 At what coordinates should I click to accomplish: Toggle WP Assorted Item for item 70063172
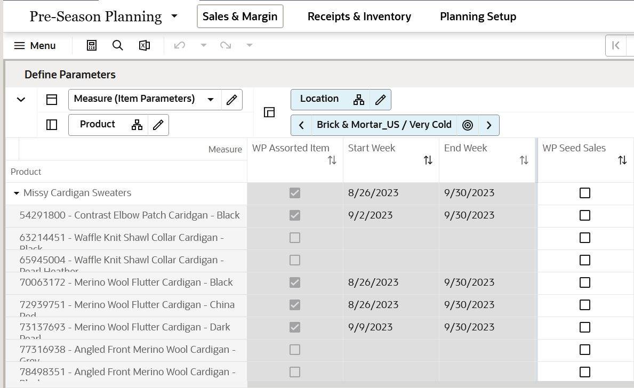(295, 282)
